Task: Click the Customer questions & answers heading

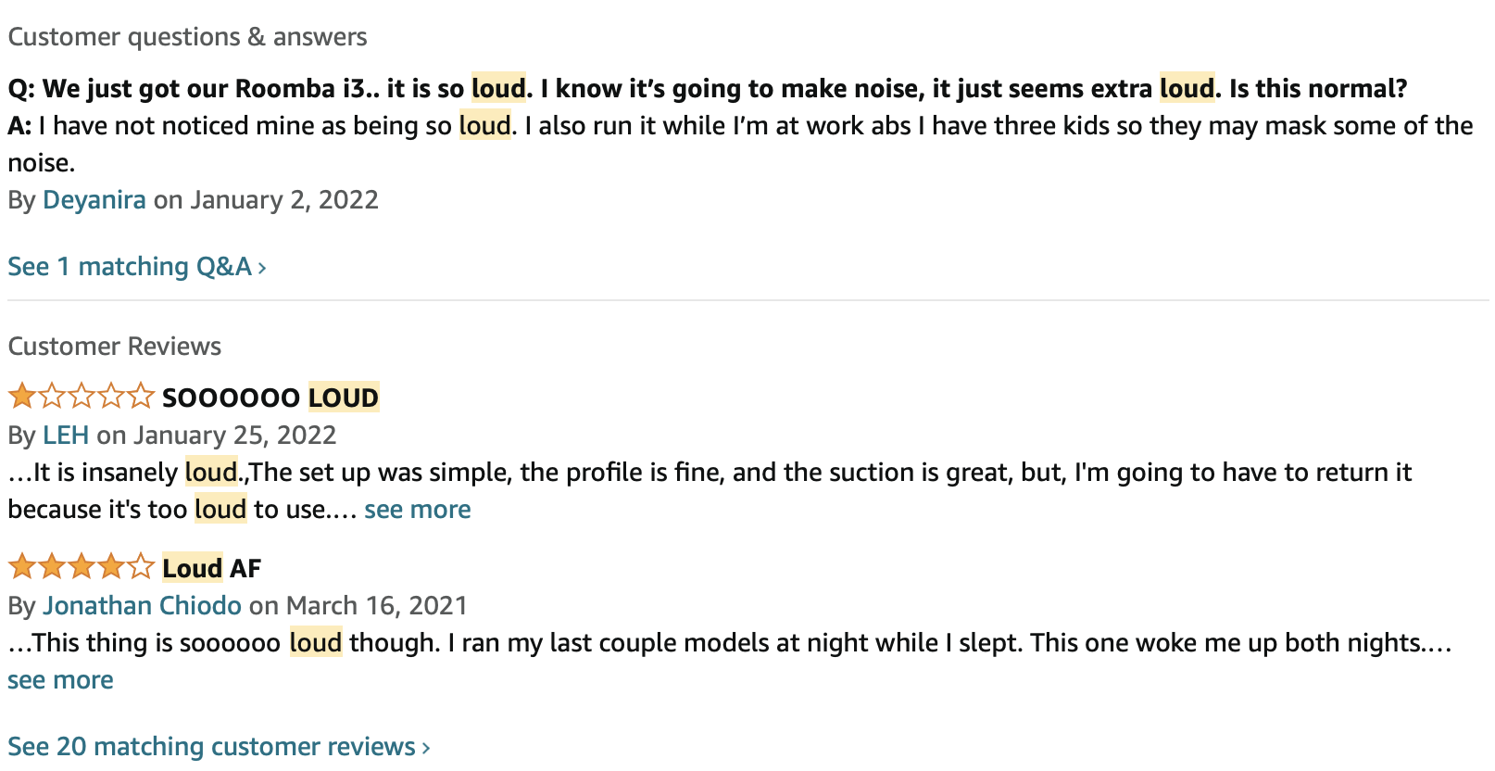Action: (x=187, y=37)
